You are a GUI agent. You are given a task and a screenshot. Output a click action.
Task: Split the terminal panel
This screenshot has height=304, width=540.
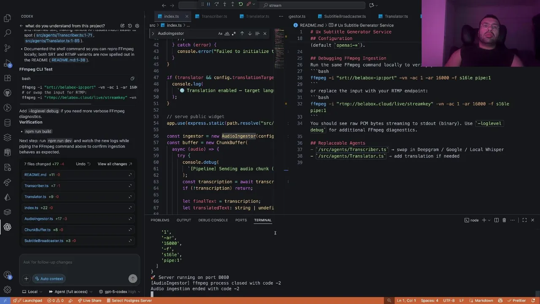[497, 220]
